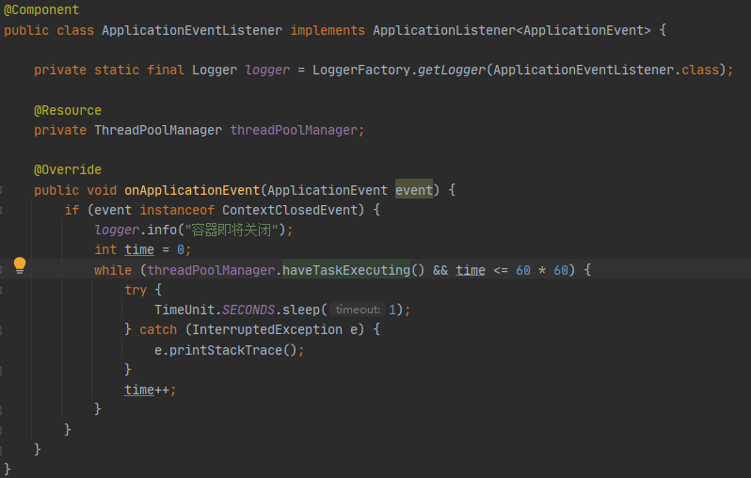The width and height of the screenshot is (751, 478).
Task: Click the Logger type in the field declaration
Action: (x=215, y=70)
